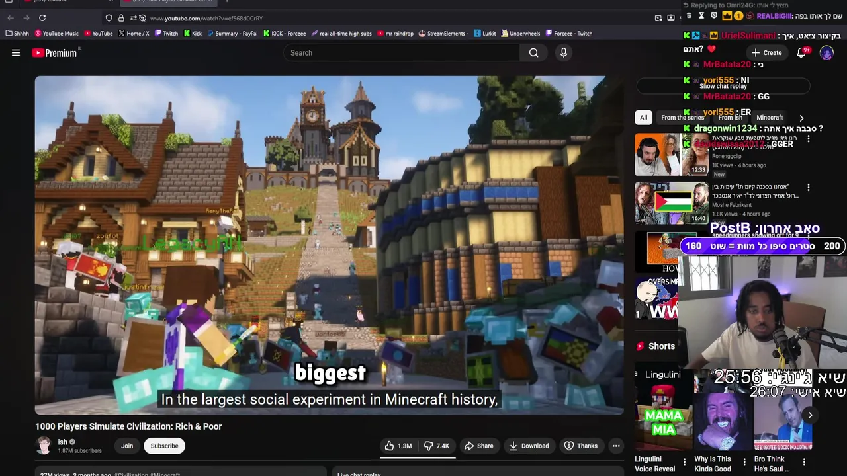Dislike the video with thumbs down

(x=437, y=446)
